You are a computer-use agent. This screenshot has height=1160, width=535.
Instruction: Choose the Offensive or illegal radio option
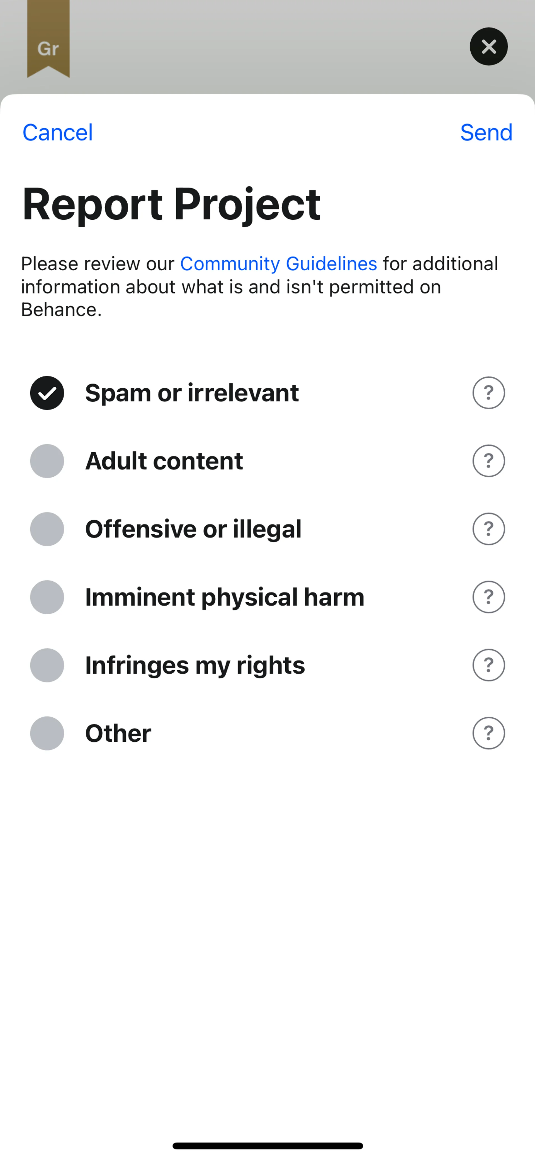47,529
